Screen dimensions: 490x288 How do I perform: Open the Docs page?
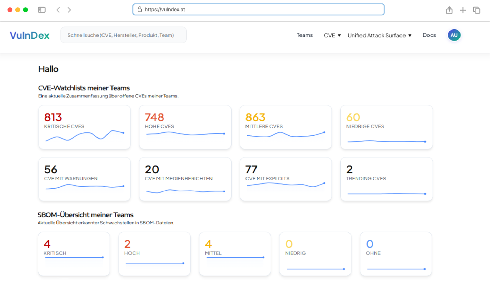coord(429,35)
